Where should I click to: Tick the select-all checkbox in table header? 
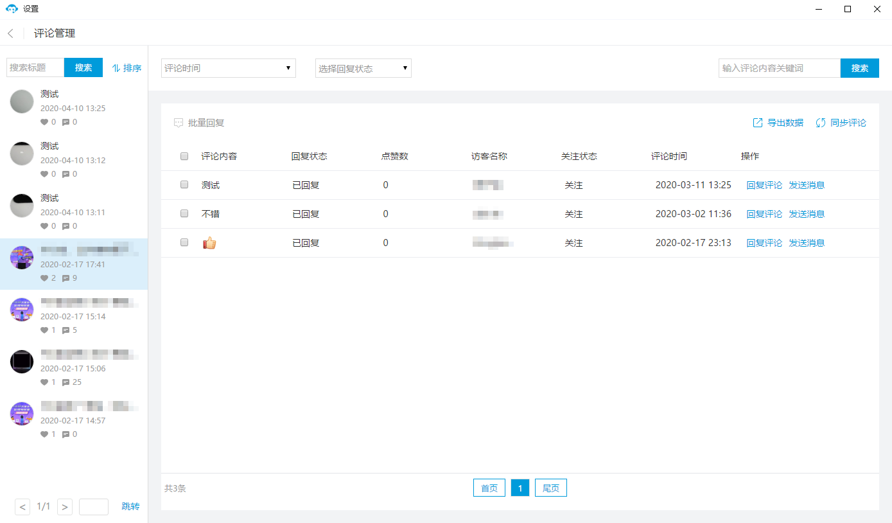pos(184,156)
